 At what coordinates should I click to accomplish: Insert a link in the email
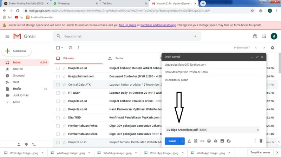pos(202,141)
